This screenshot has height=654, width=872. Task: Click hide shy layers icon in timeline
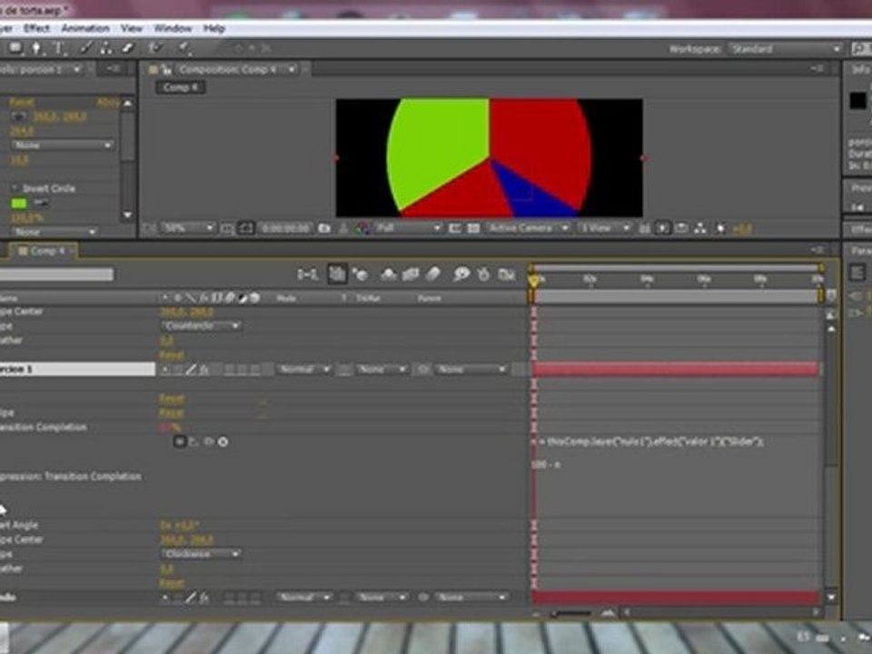tap(389, 274)
